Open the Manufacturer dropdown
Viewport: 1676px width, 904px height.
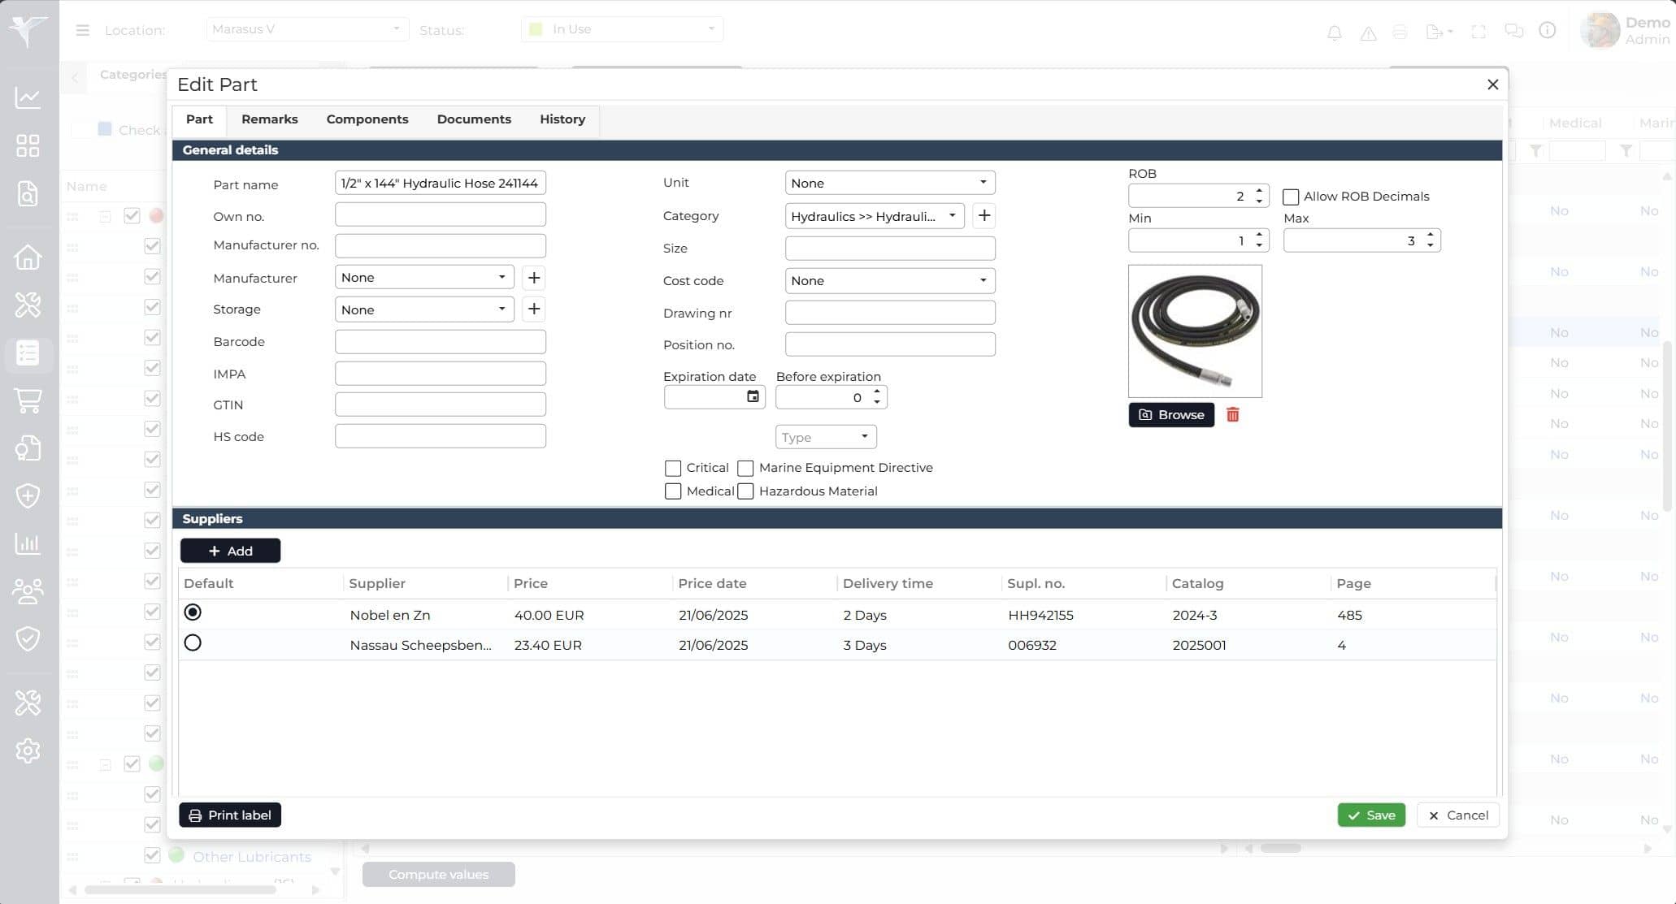[424, 278]
